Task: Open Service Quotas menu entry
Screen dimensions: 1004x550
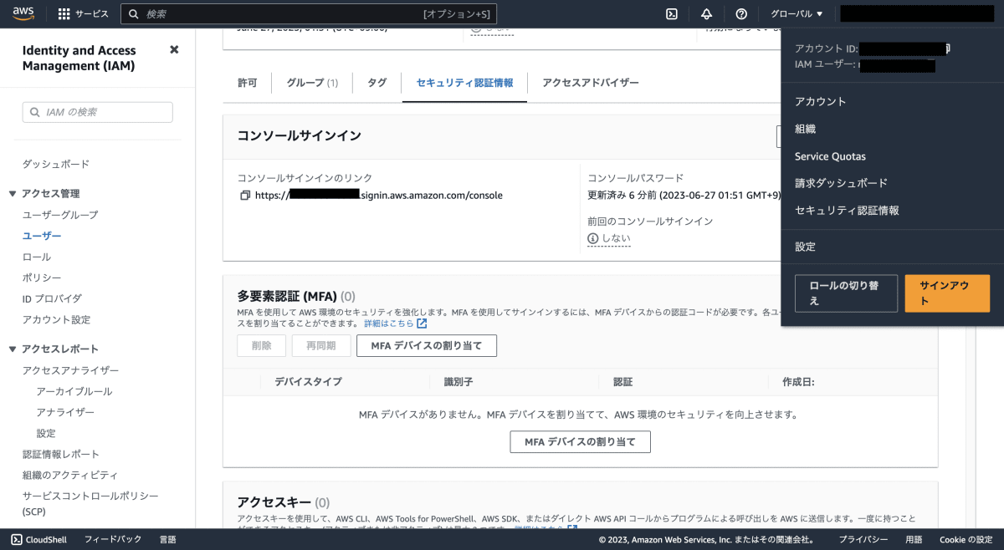Action: click(830, 156)
